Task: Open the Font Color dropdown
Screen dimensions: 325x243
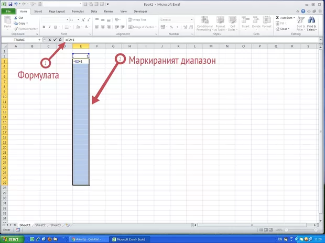Action: coord(90,27)
